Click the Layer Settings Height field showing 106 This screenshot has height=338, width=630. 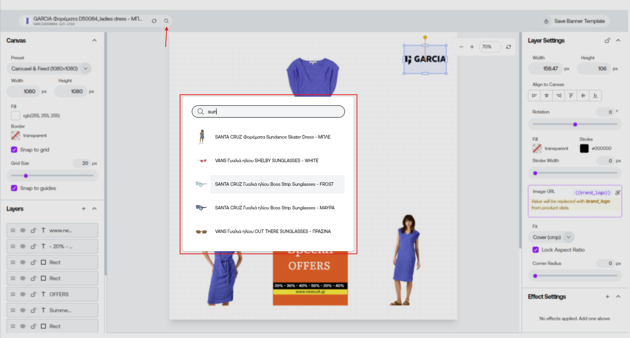[x=594, y=68]
